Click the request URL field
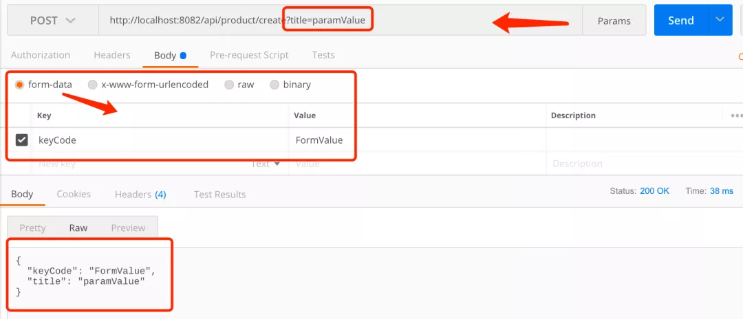The height and width of the screenshot is (319, 743). [x=341, y=21]
